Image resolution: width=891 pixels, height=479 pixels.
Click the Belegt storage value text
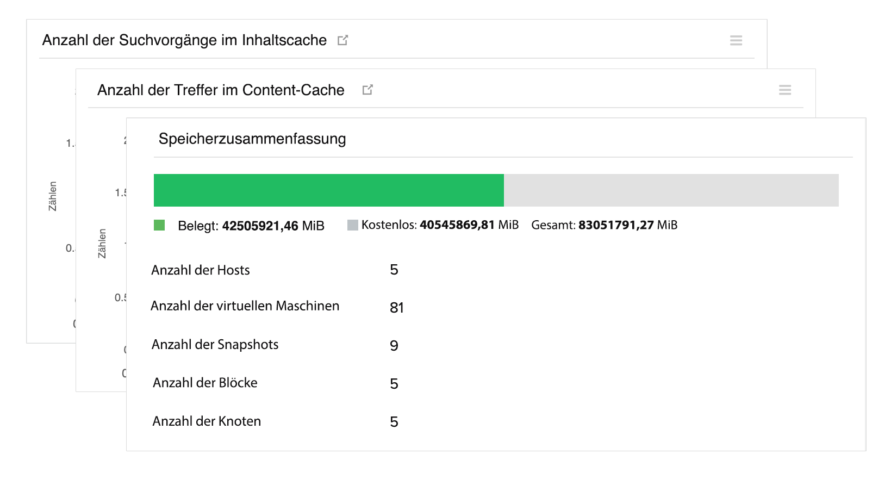(x=260, y=226)
